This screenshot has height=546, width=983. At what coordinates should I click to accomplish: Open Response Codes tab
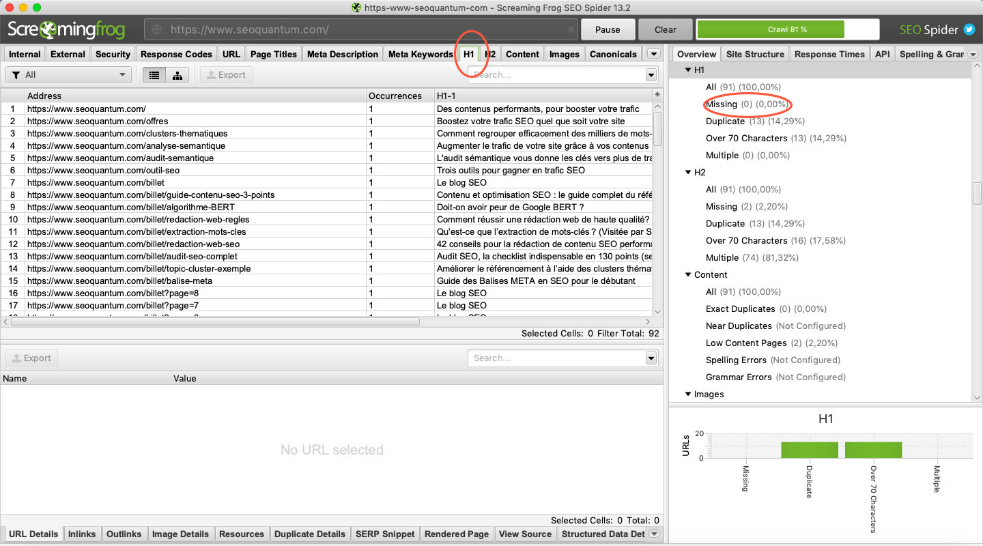click(176, 54)
